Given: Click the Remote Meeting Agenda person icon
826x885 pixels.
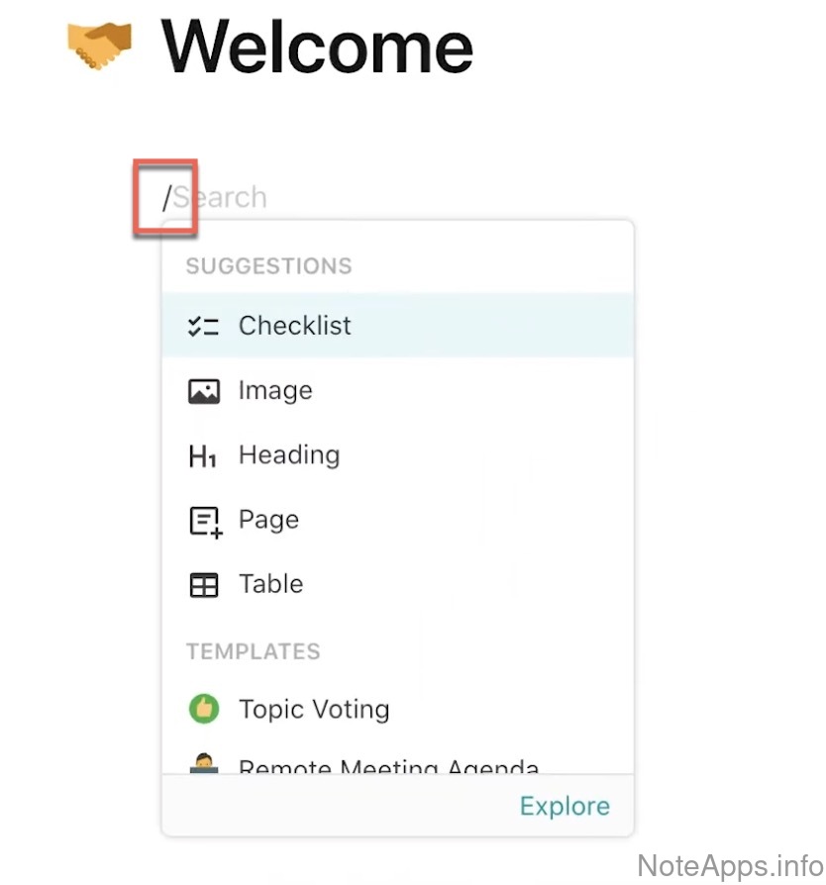Looking at the screenshot, I should click(203, 764).
